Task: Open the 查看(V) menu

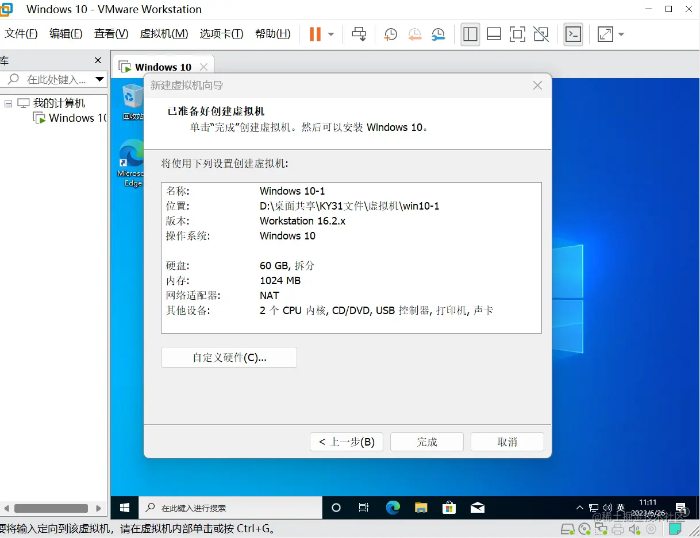Action: [111, 34]
